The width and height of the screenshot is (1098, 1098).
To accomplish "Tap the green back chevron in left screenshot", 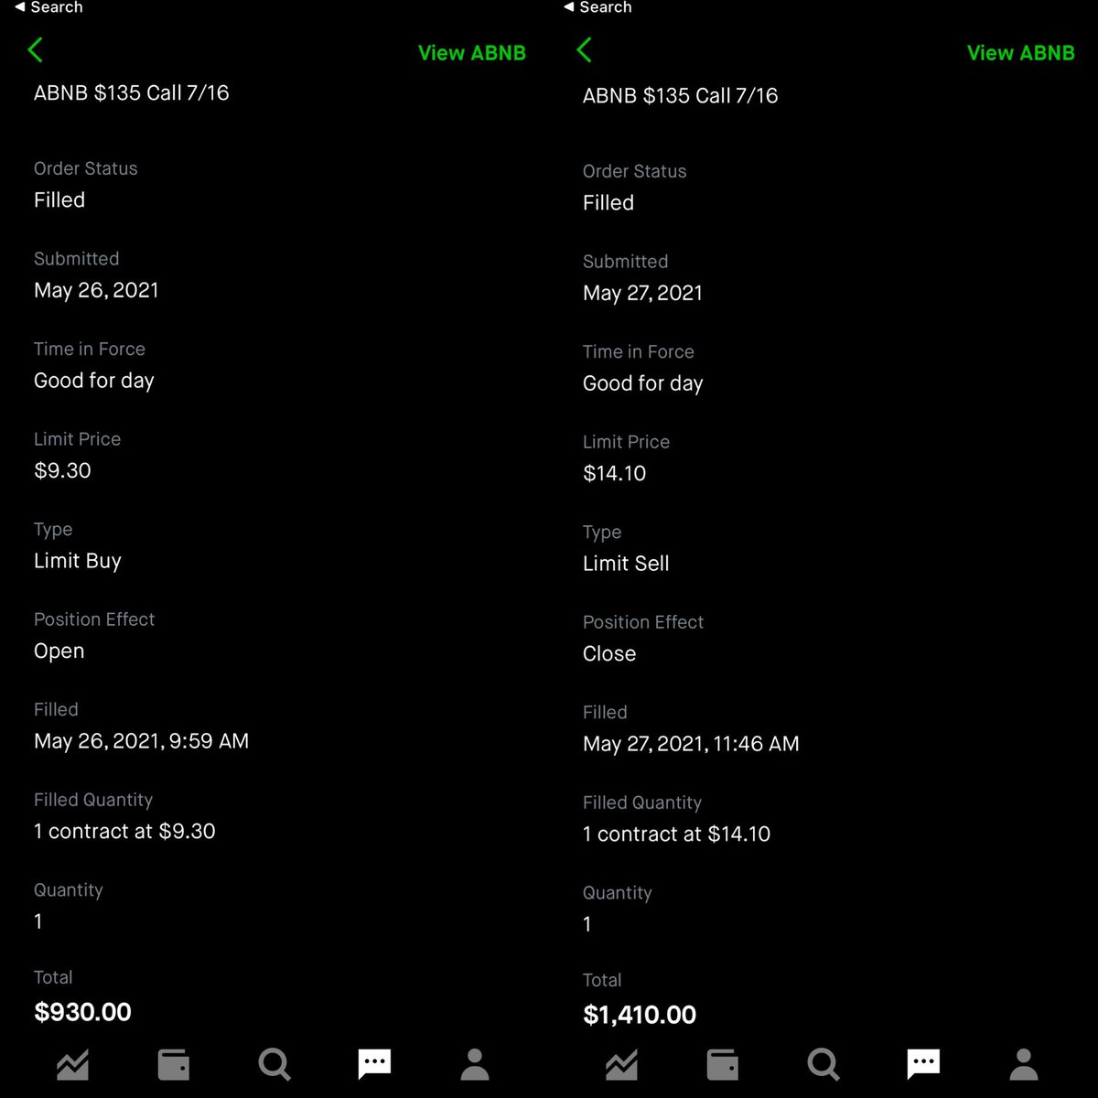I will click(36, 50).
